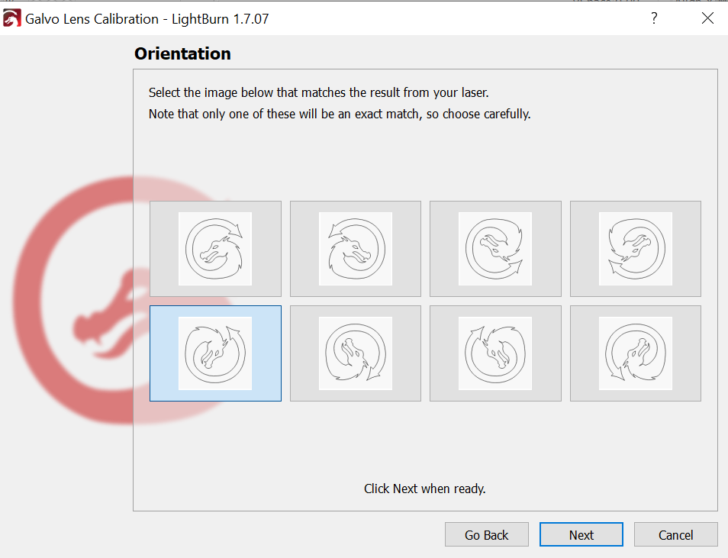The width and height of the screenshot is (728, 558).
Task: Close the Galvo Lens Calibration dialog
Action: (707, 18)
